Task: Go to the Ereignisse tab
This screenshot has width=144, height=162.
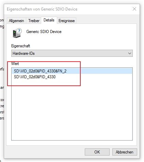Action: 67,21
